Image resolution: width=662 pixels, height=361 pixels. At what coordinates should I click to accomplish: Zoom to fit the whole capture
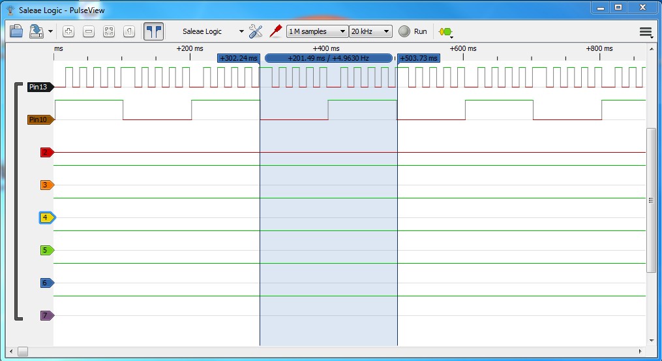coord(109,31)
